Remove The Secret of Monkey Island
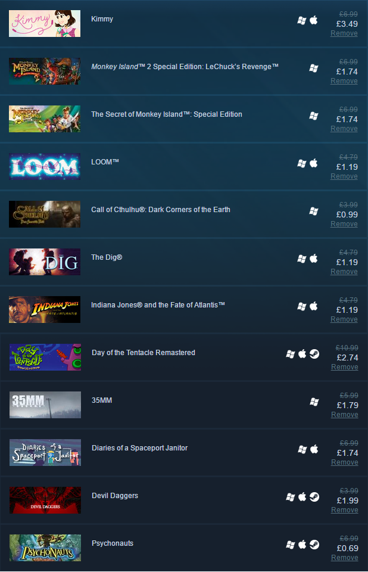 tap(344, 129)
